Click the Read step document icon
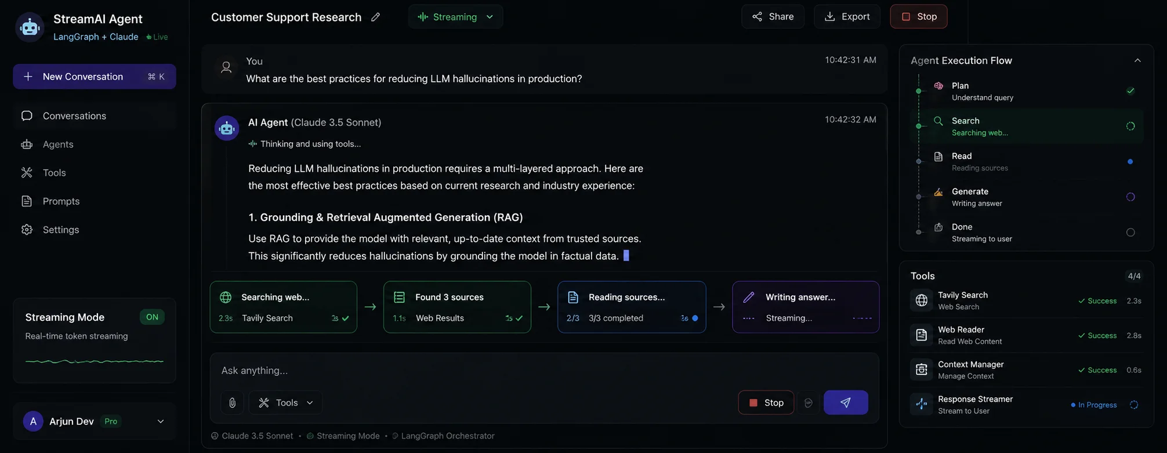Screen dimensions: 1167x453 pyautogui.click(x=938, y=157)
